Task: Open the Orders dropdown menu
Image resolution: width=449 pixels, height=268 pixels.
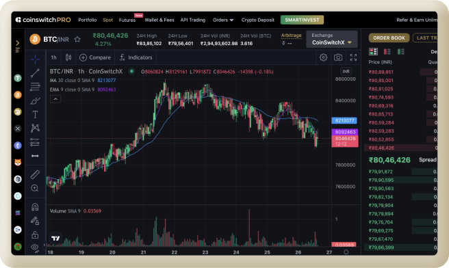Action: (223, 20)
